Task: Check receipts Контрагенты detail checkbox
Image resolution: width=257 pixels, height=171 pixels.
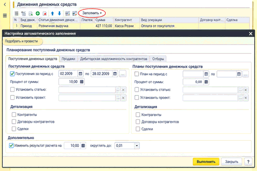Action: coord(14,114)
